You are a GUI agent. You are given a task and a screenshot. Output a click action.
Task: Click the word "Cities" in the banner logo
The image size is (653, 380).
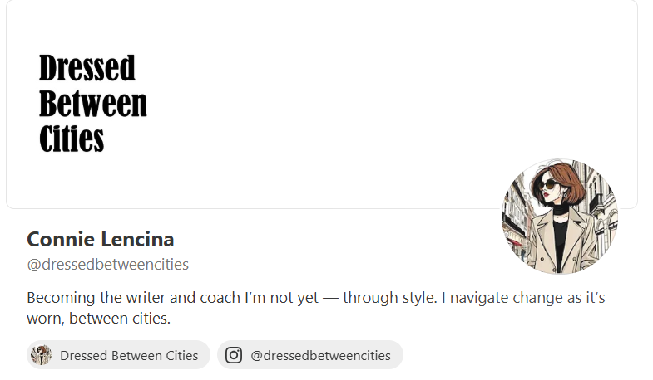[x=72, y=139]
